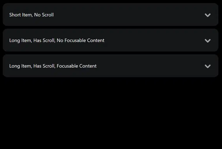The height and width of the screenshot is (149, 222).
Task: Click the chevron icon on Short Item row
Action: pos(208,15)
